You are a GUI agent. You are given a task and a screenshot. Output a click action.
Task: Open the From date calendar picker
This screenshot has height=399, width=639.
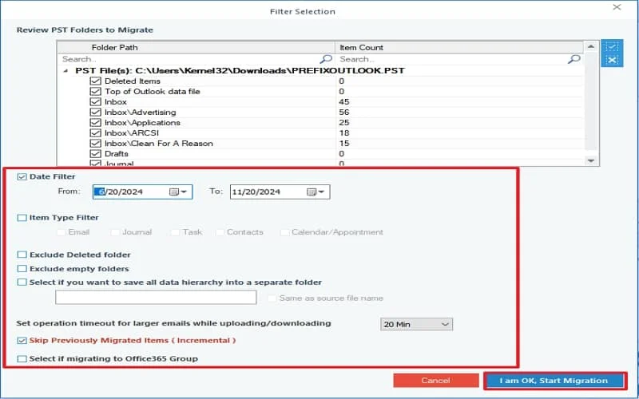pos(178,192)
